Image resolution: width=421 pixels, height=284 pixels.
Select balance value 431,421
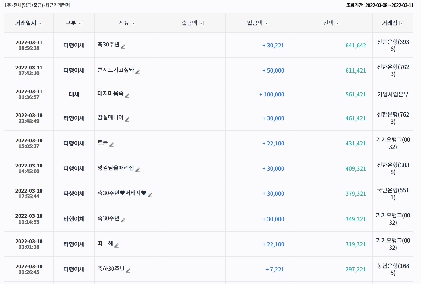[x=356, y=144]
